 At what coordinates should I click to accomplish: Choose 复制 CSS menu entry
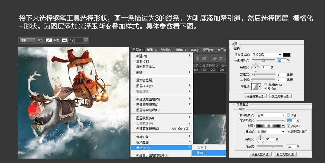[162, 61]
